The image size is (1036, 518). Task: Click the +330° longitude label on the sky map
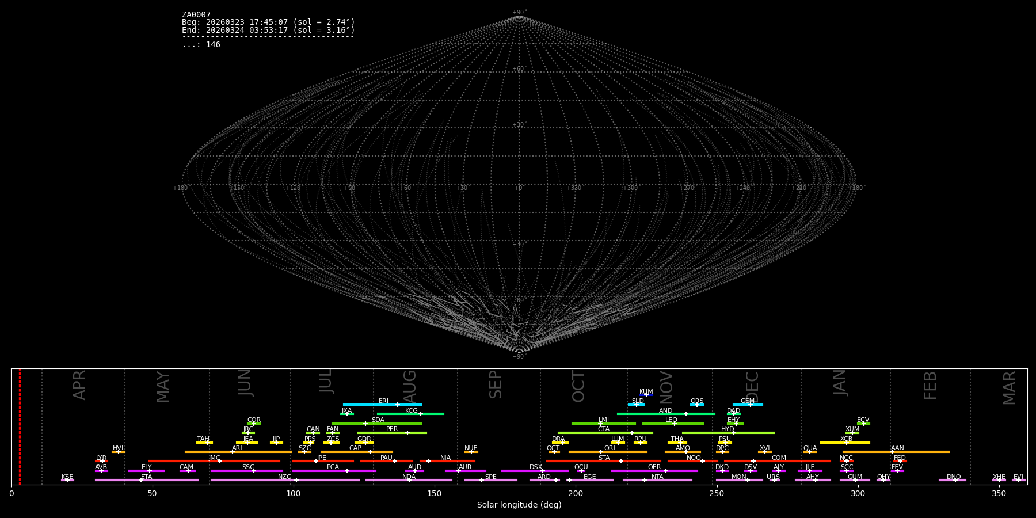(574, 188)
